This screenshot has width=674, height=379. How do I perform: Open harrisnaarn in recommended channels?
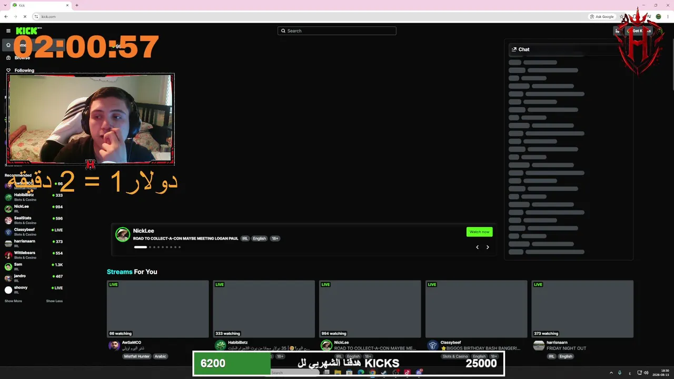pyautogui.click(x=34, y=243)
